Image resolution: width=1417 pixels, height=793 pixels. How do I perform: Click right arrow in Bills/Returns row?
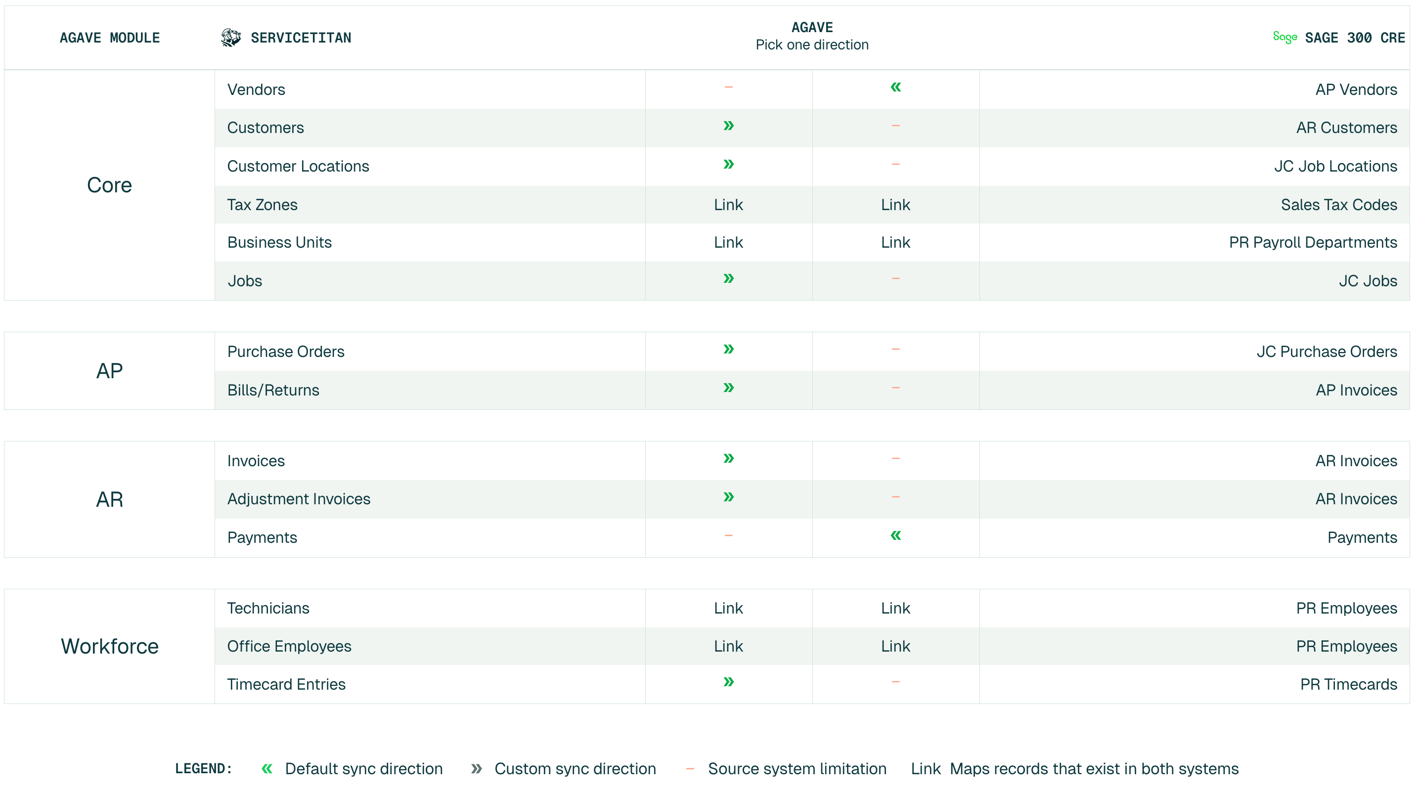(728, 388)
